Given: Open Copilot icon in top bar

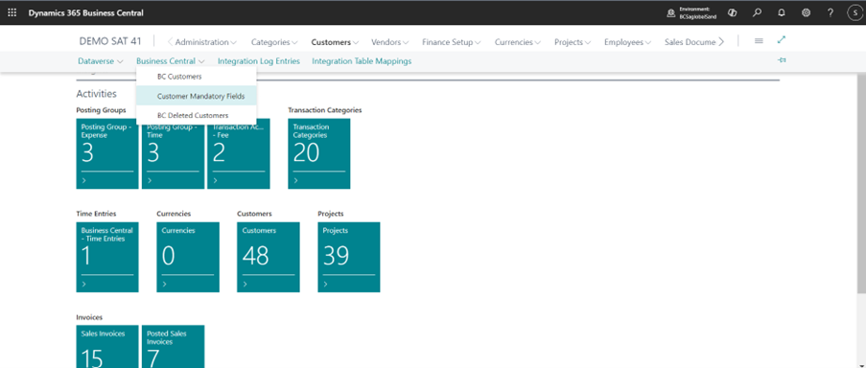Looking at the screenshot, I should (733, 12).
